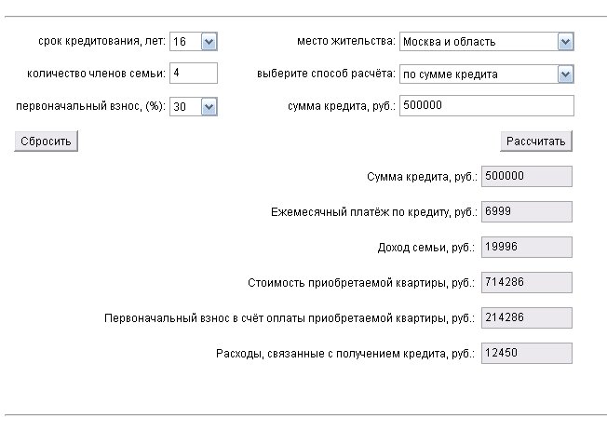Click the loan expenses result 12450

coord(526,354)
